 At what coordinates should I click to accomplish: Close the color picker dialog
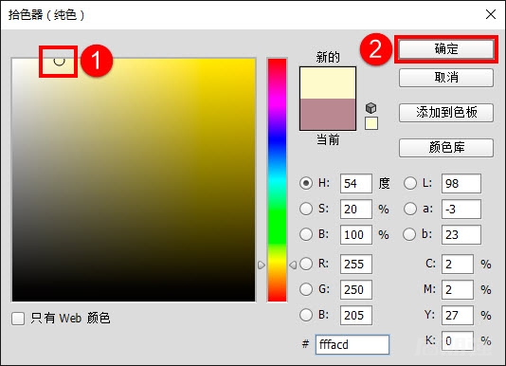[491, 14]
